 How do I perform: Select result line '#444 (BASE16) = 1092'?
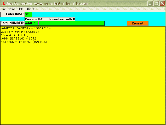click(x=19, y=38)
